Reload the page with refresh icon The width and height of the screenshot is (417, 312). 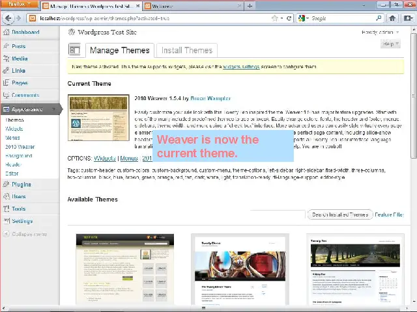coord(289,18)
